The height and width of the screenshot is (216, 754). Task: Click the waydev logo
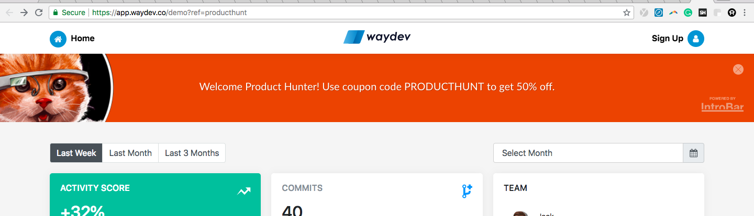pyautogui.click(x=377, y=37)
